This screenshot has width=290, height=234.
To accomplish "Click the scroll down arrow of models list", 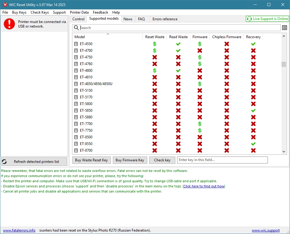I will (284, 152).
